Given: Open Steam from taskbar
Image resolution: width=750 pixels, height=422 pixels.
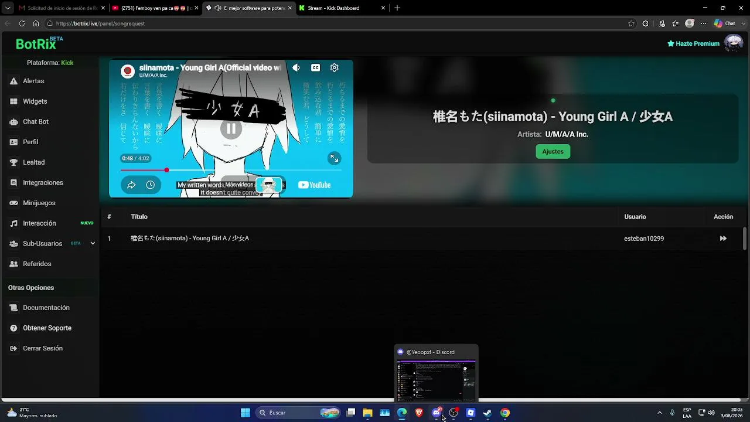Looking at the screenshot, I should click(487, 413).
